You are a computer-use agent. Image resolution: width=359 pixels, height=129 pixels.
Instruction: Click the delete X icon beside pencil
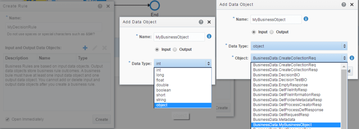click(x=105, y=48)
